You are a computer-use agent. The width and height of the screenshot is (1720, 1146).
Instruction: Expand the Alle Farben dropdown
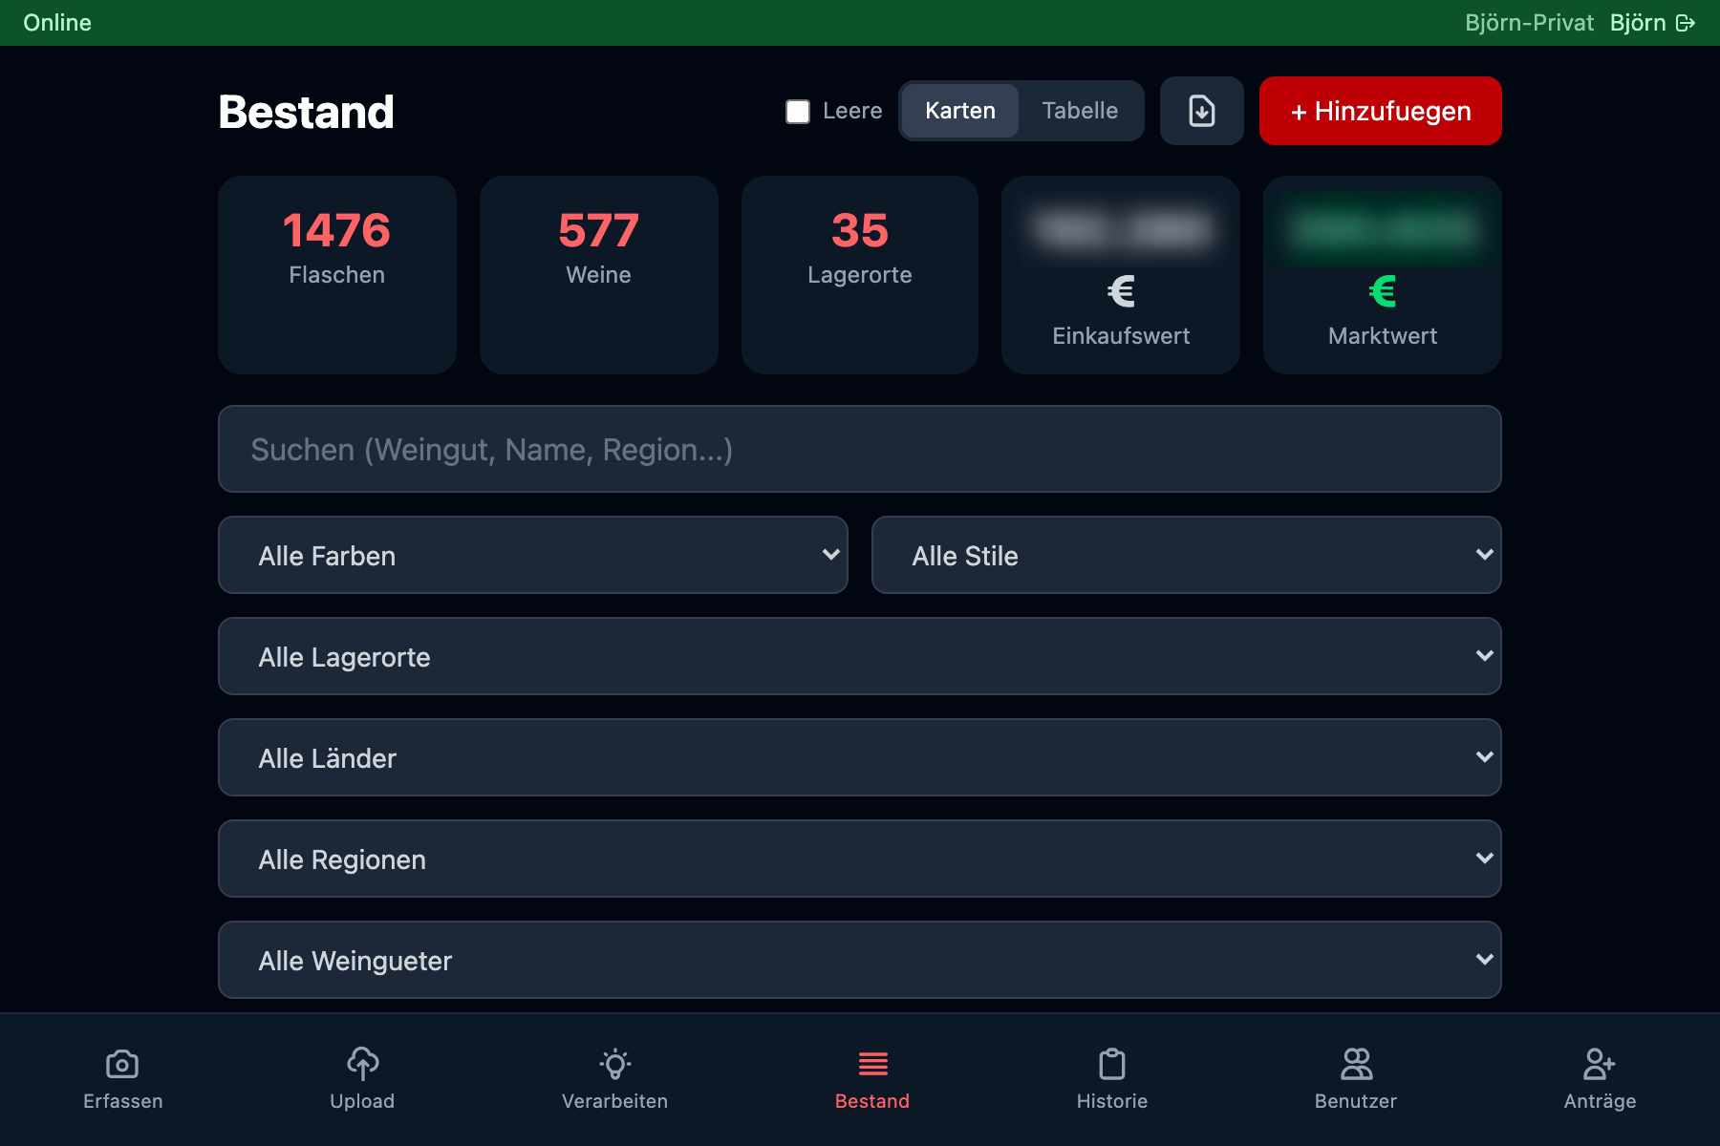[x=533, y=555]
